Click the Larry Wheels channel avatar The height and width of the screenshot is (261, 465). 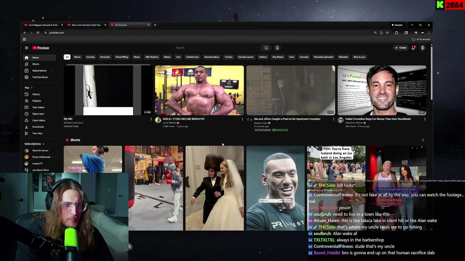point(158,120)
